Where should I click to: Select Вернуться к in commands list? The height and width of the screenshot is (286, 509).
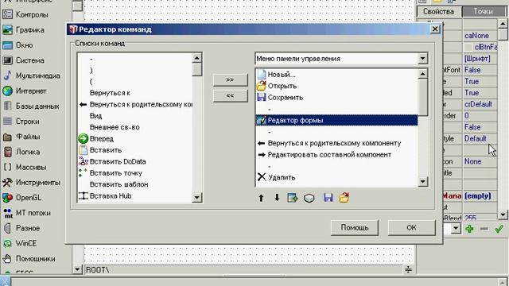pos(135,93)
